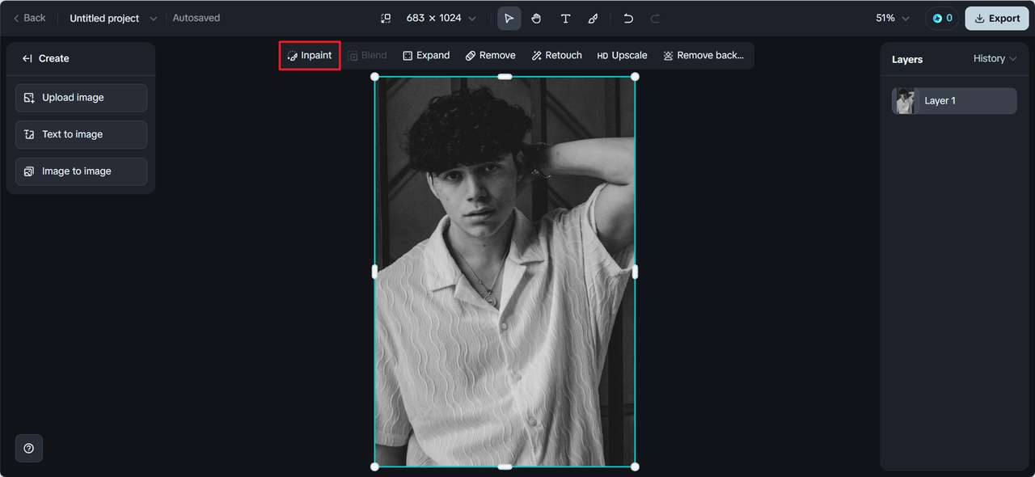Click the Export button

coord(997,18)
